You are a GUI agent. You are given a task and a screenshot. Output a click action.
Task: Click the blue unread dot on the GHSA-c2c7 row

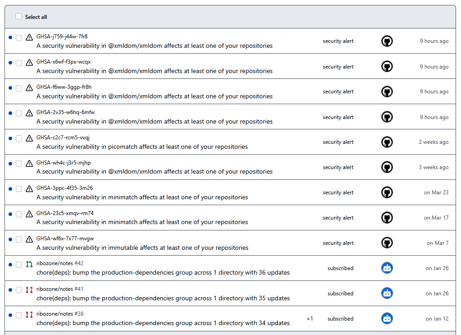[10, 138]
